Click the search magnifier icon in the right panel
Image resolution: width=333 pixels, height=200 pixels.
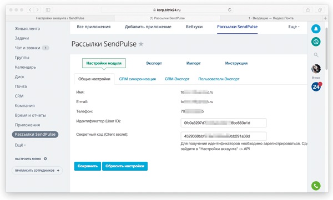316,55
